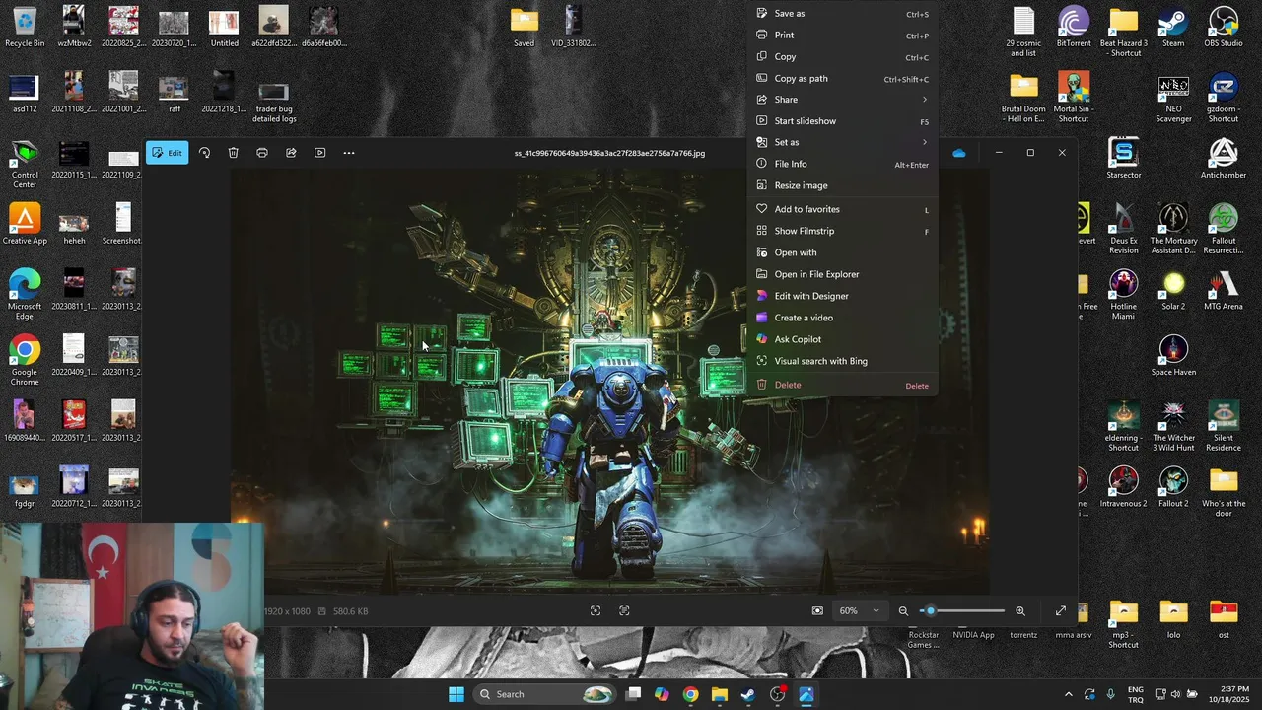Click the image background icon beside zoom percentage
Viewport: 1262px width, 710px height.
tap(817, 611)
